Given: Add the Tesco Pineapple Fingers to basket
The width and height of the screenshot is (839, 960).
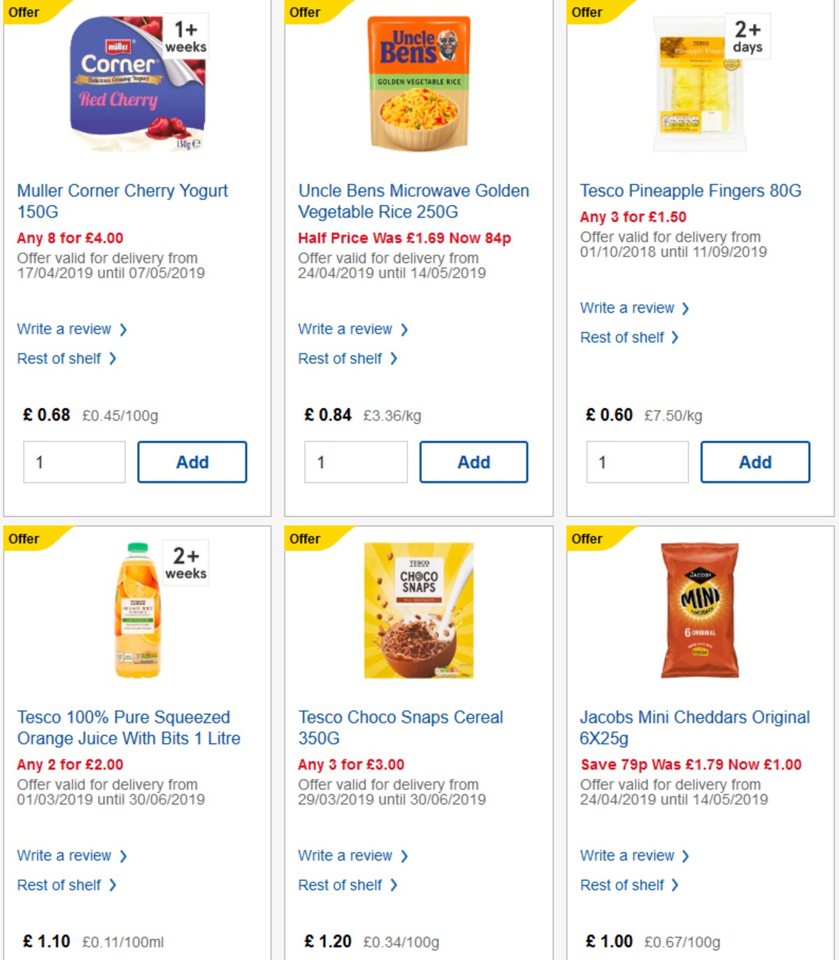Looking at the screenshot, I should point(755,462).
